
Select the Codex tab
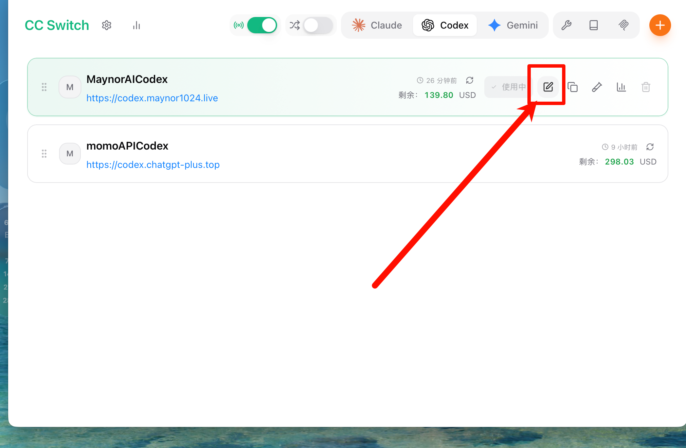[x=445, y=25]
